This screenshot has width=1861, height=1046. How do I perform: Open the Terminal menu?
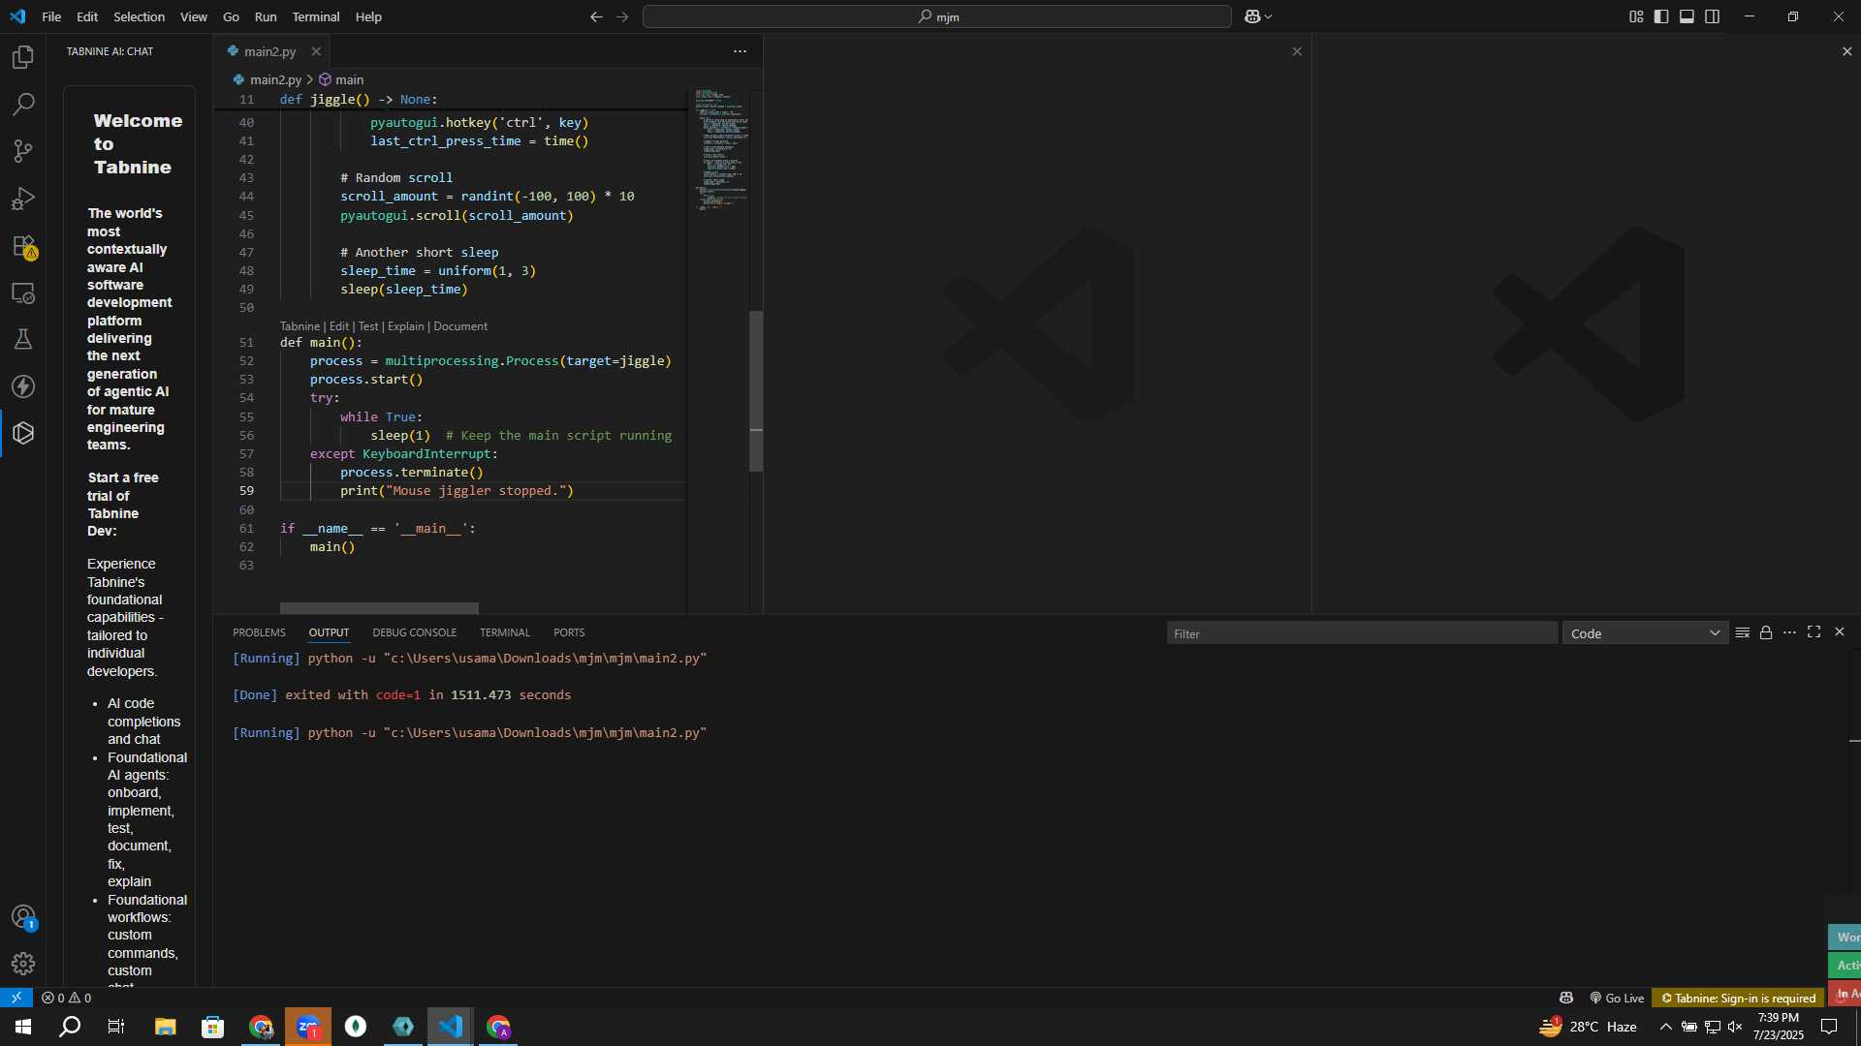[316, 16]
